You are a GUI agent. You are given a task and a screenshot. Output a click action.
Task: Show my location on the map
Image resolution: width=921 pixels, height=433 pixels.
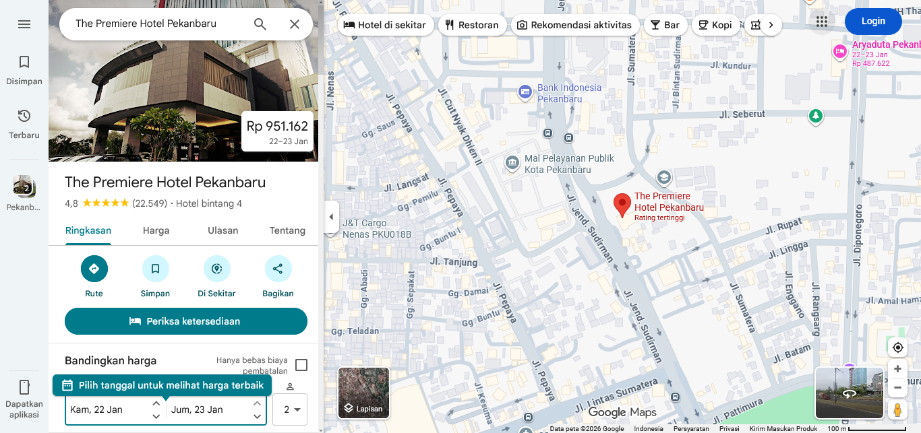pos(897,347)
